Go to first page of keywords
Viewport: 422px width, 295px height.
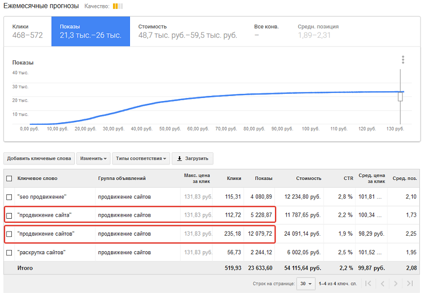point(368,284)
